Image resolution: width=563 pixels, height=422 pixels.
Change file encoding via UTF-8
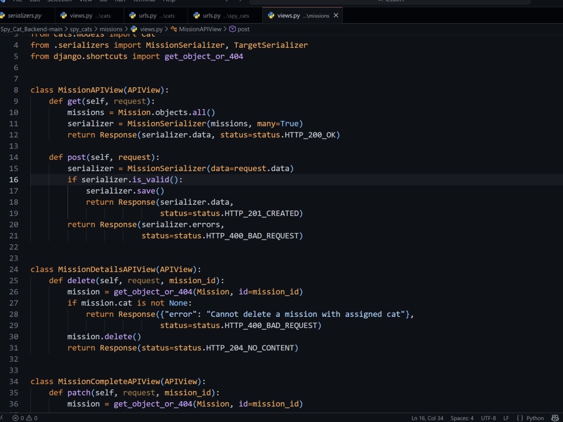[x=488, y=418]
